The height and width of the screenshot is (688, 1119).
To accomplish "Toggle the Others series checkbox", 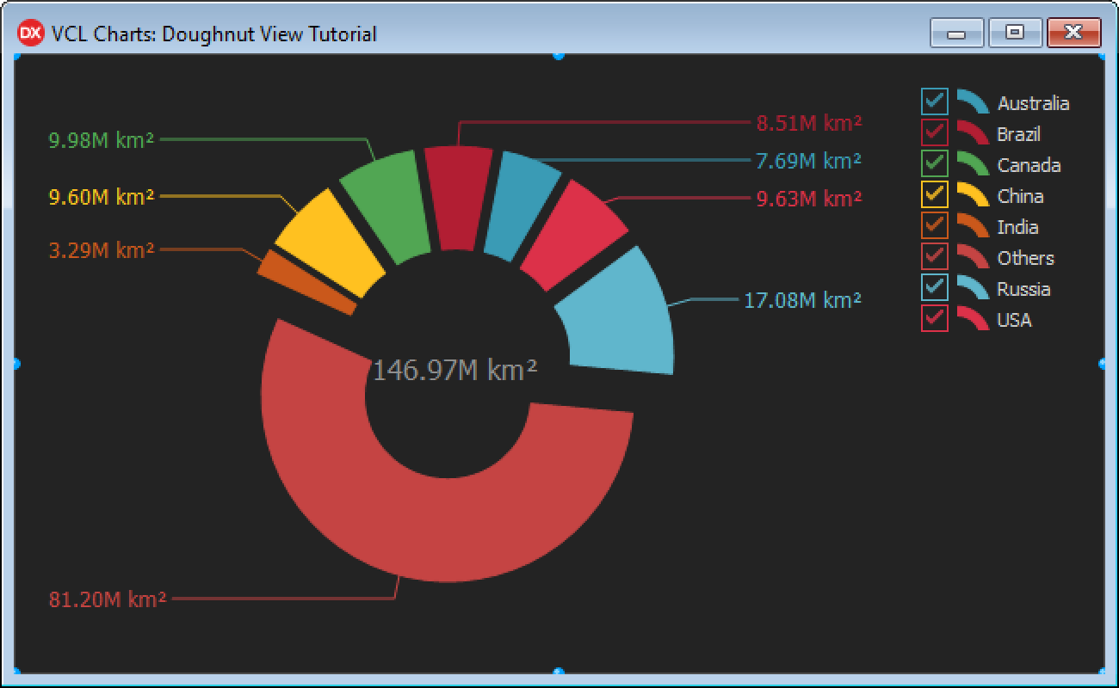I will (935, 256).
